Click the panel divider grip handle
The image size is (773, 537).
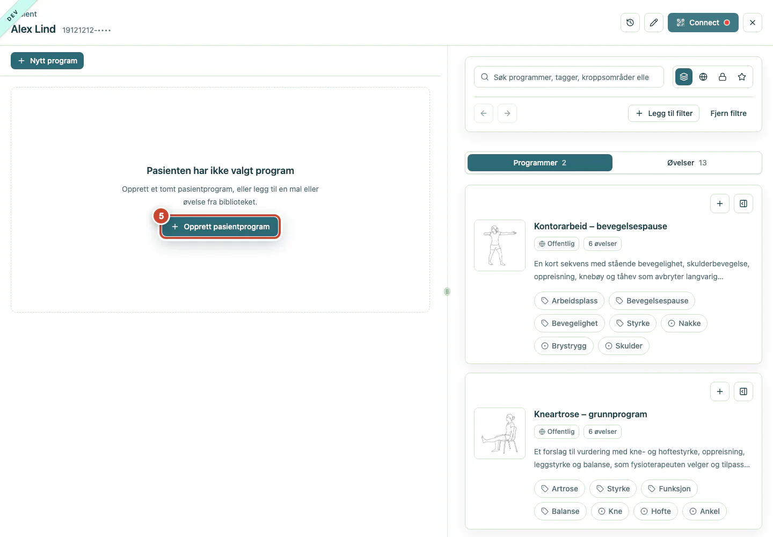tap(447, 292)
